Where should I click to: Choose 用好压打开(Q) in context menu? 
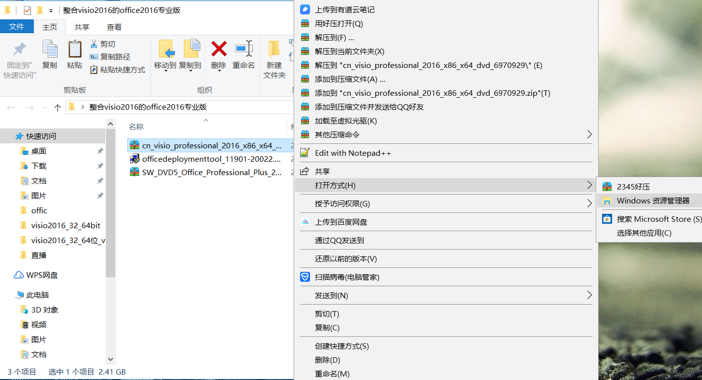446,23
